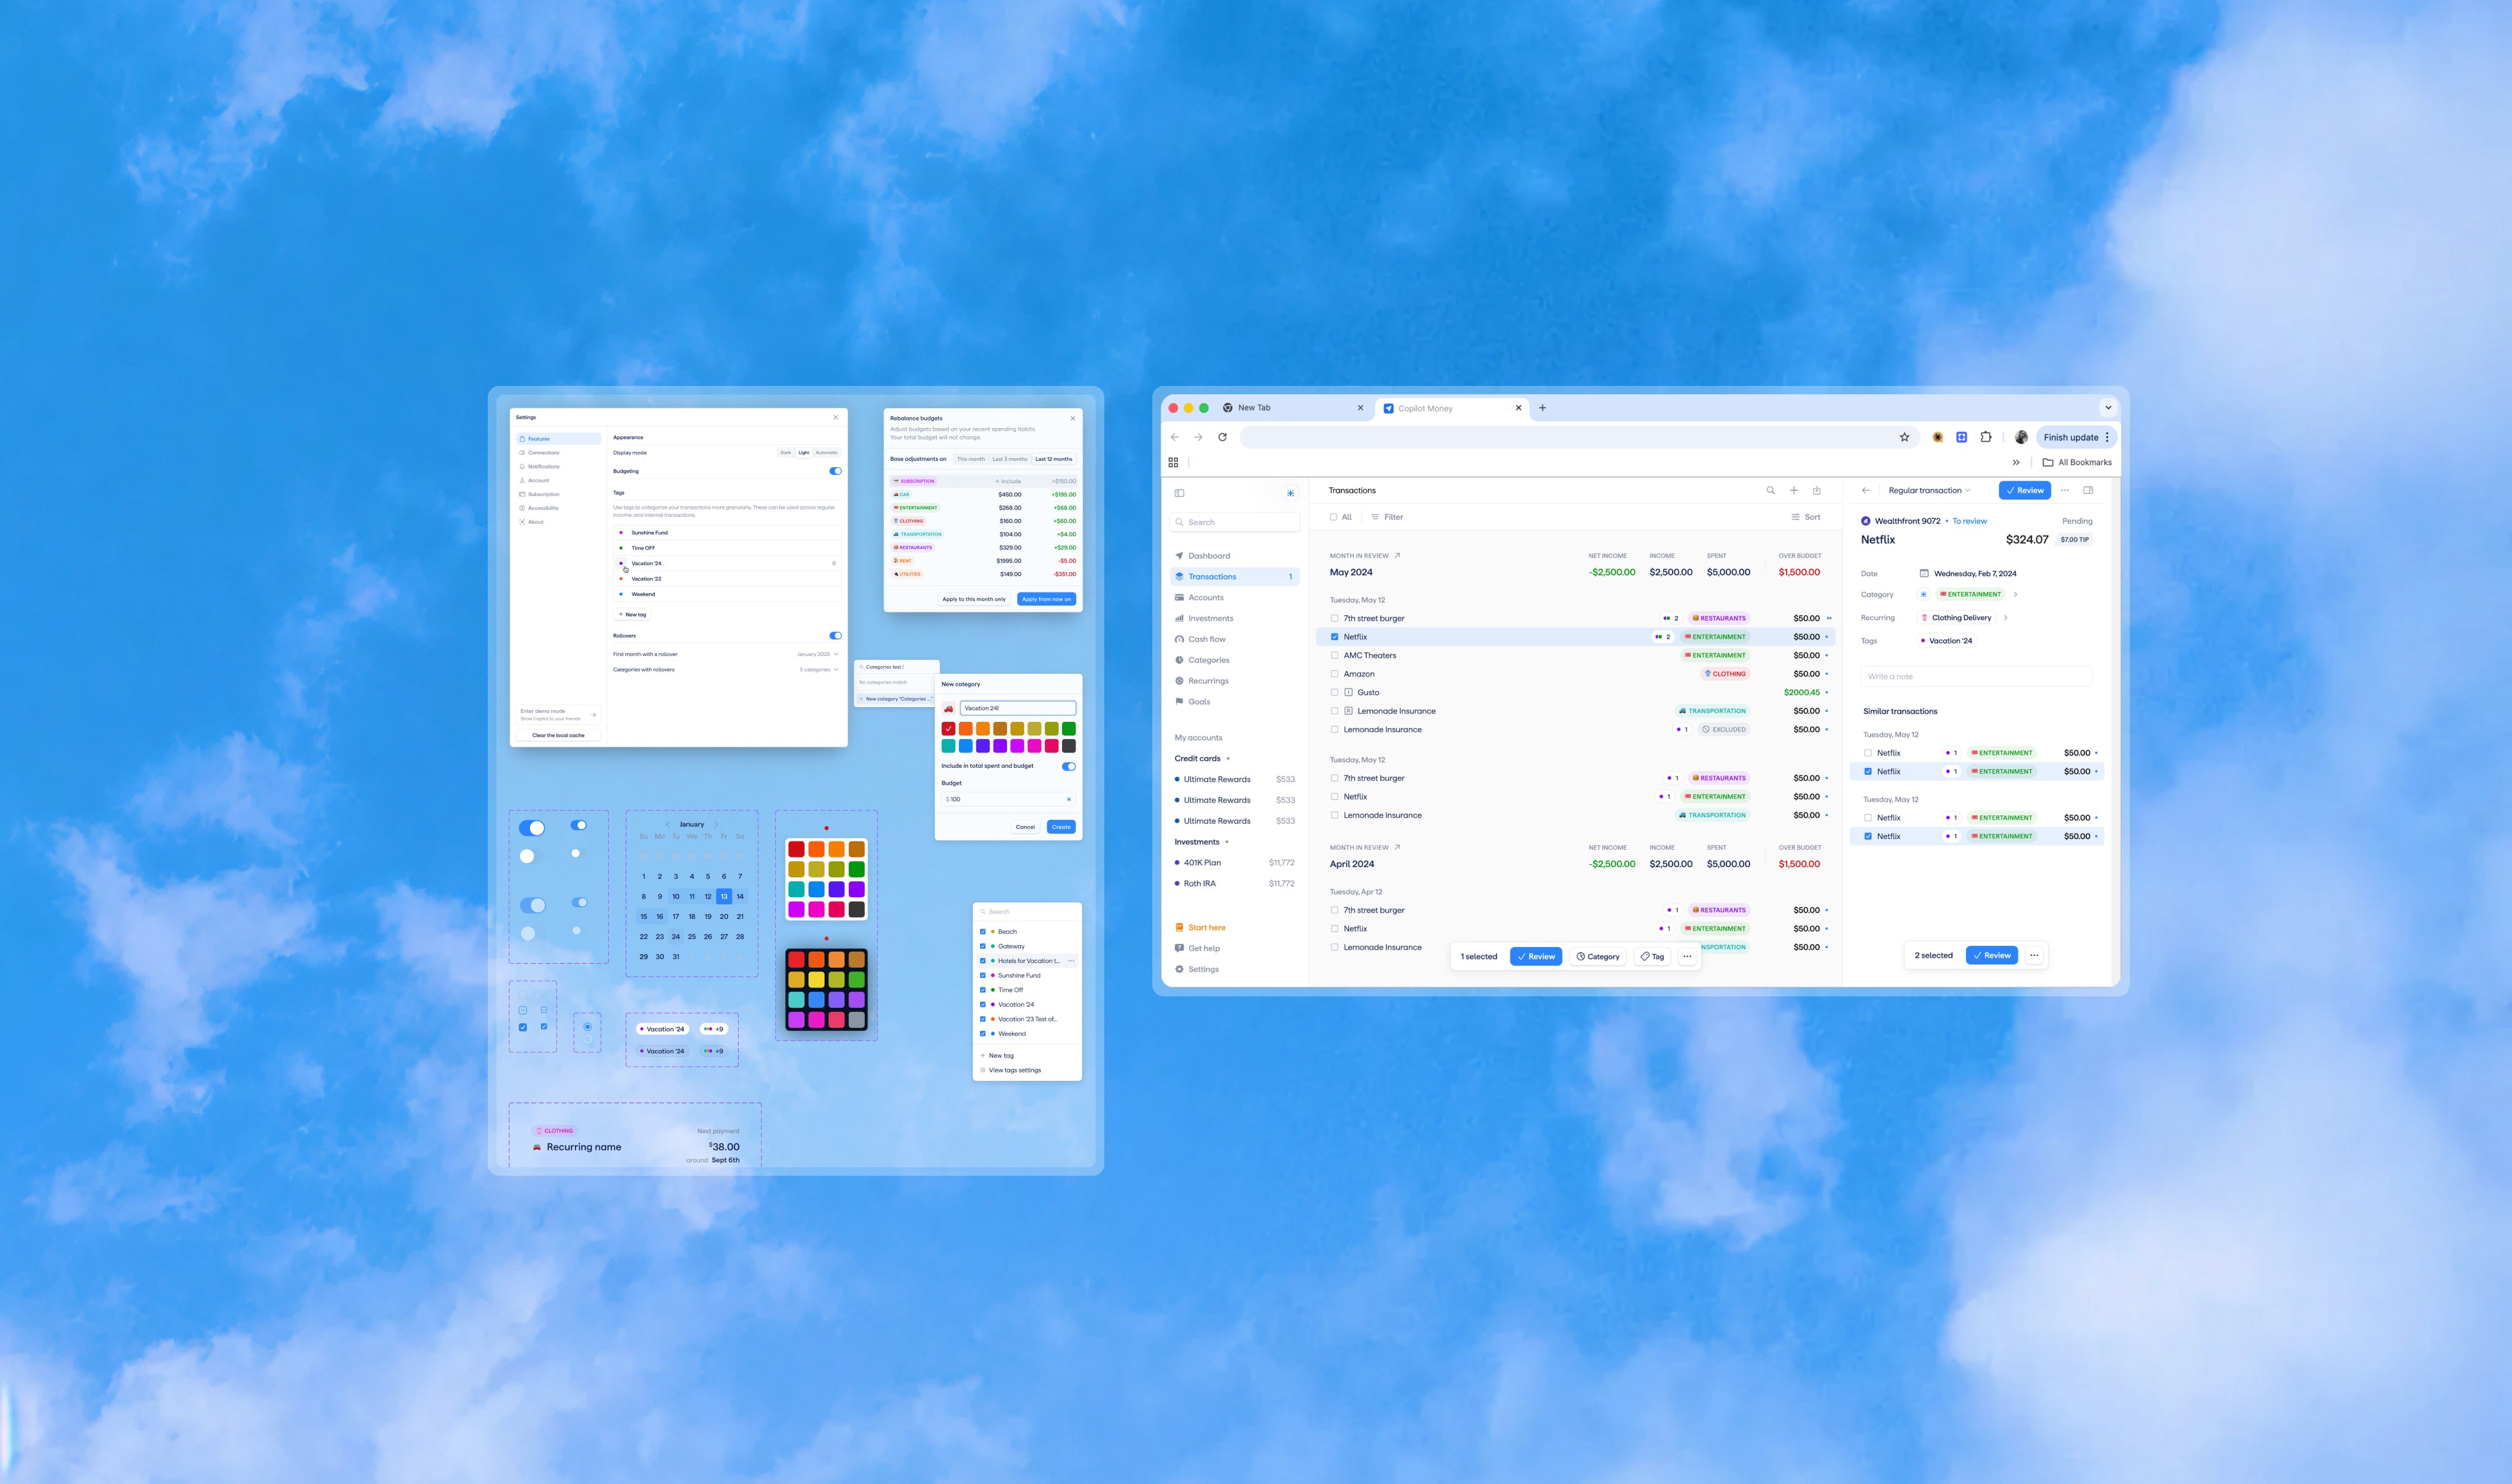This screenshot has width=2512, height=1484.
Task: Select all transactions with the All checkbox
Action: point(1333,517)
